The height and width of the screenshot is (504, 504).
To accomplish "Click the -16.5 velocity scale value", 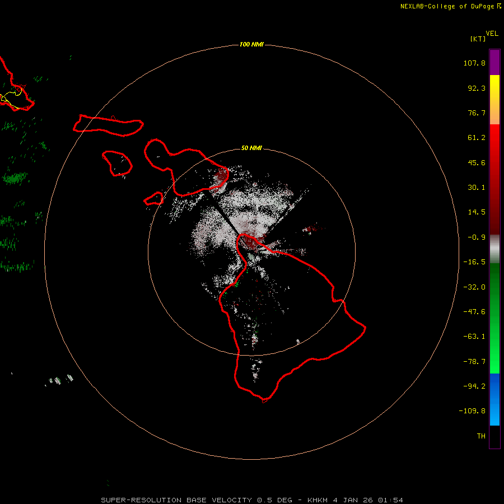I will 474,262.
